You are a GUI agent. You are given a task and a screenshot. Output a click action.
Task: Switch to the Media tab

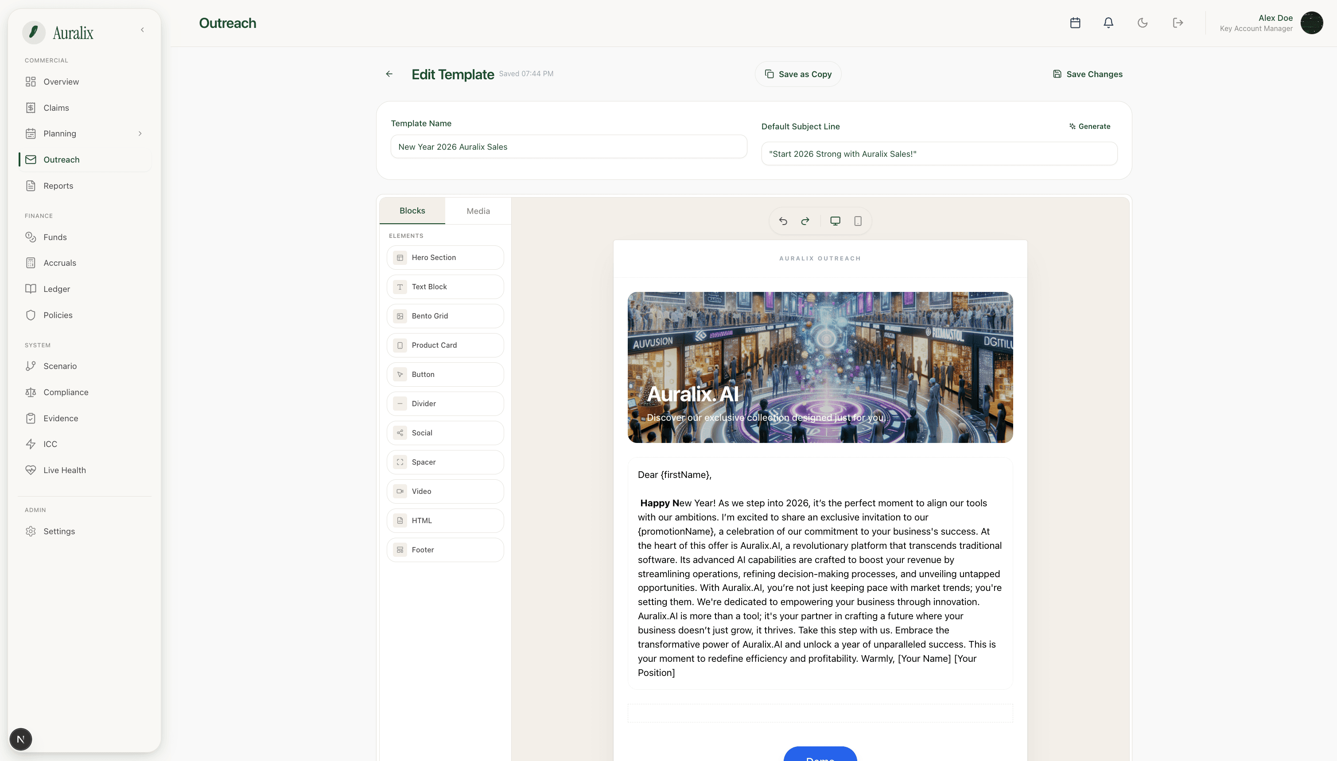tap(478, 211)
